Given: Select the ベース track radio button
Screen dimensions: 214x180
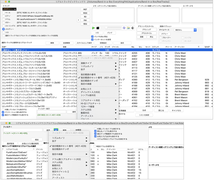Looking at the screenshot, I should click(4, 13).
